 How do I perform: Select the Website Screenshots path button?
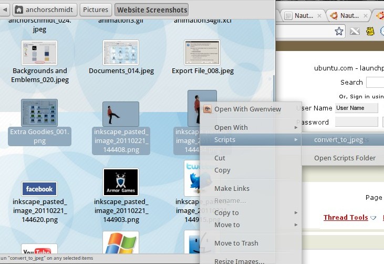[152, 10]
